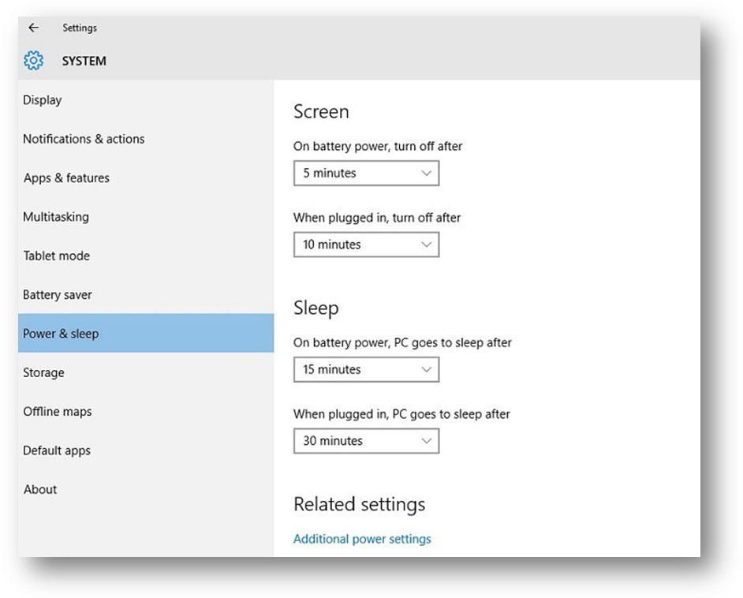Open the plugged-in sleep dropdown showing 30 minutes
The image size is (743, 598).
tap(365, 441)
